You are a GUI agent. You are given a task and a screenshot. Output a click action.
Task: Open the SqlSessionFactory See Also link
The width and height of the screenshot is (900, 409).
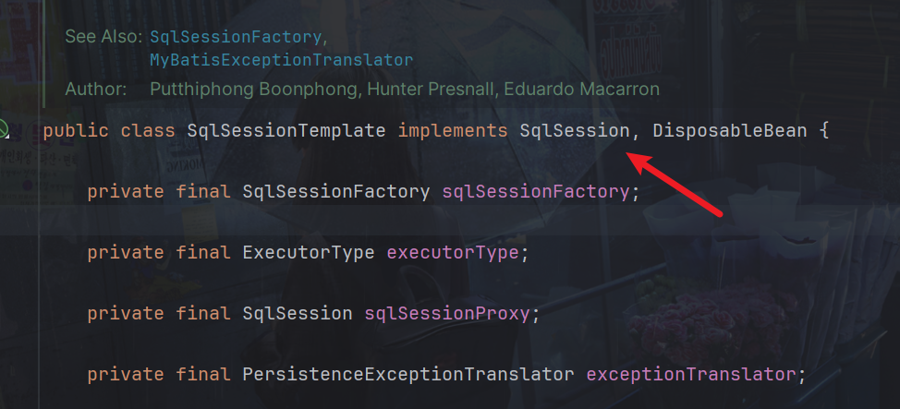tap(237, 37)
